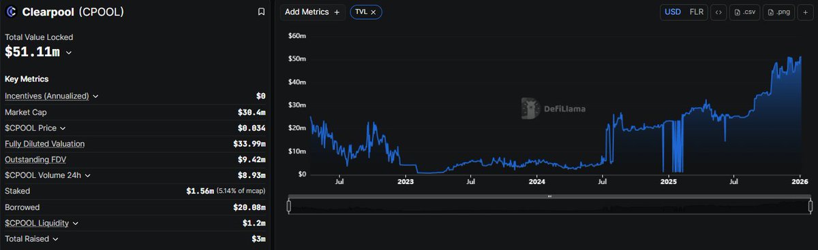Switch chart denomination to FLR
The image size is (818, 250).
coord(696,12)
